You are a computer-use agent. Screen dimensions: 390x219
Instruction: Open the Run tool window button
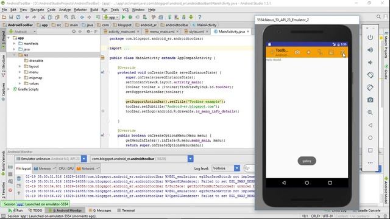click(x=16, y=210)
